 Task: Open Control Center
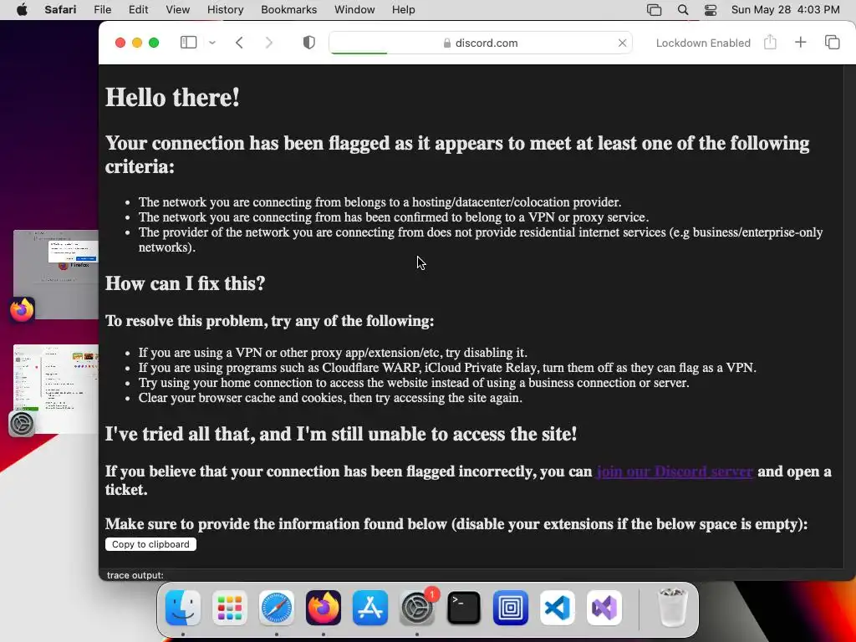pos(711,10)
